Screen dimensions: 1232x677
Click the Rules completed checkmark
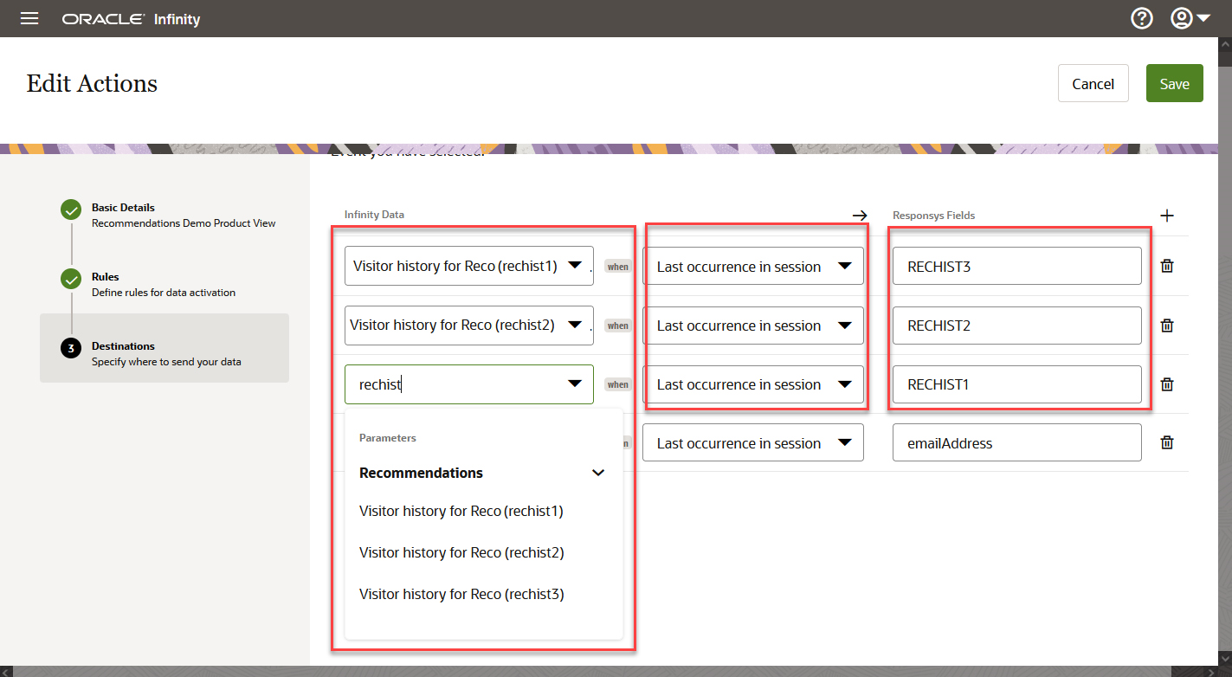pos(71,280)
